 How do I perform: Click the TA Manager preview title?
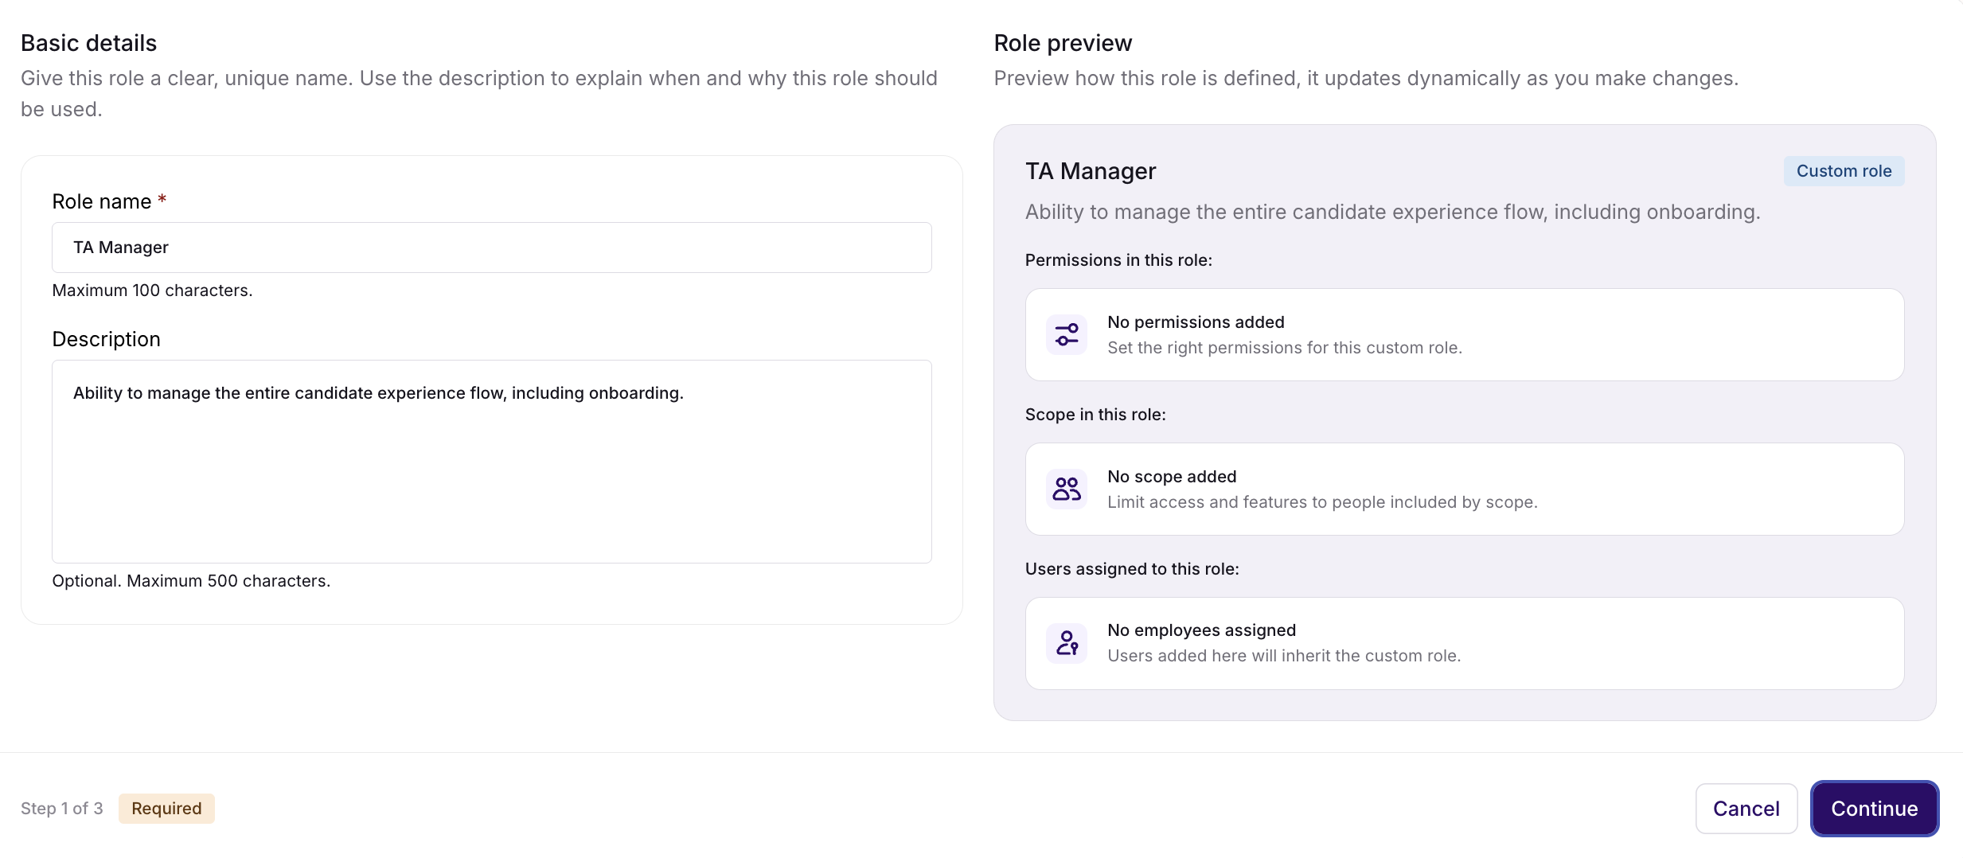[1091, 171]
